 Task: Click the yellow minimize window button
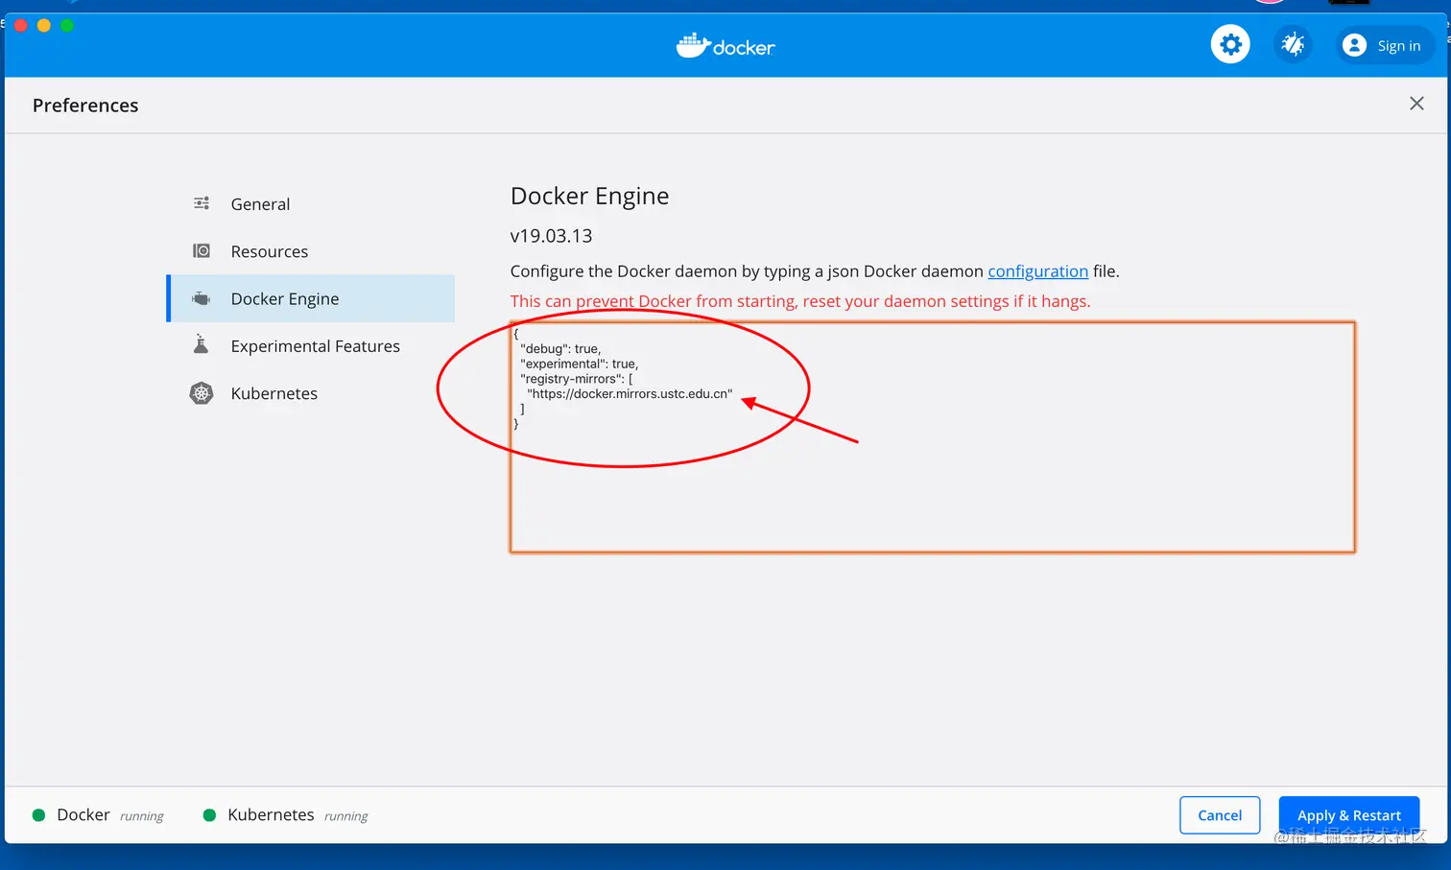[x=43, y=25]
